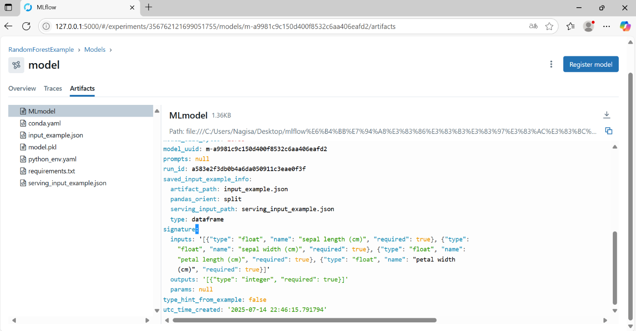Click code viewer horizontal scrollbar thumb

pyautogui.click(x=304, y=320)
